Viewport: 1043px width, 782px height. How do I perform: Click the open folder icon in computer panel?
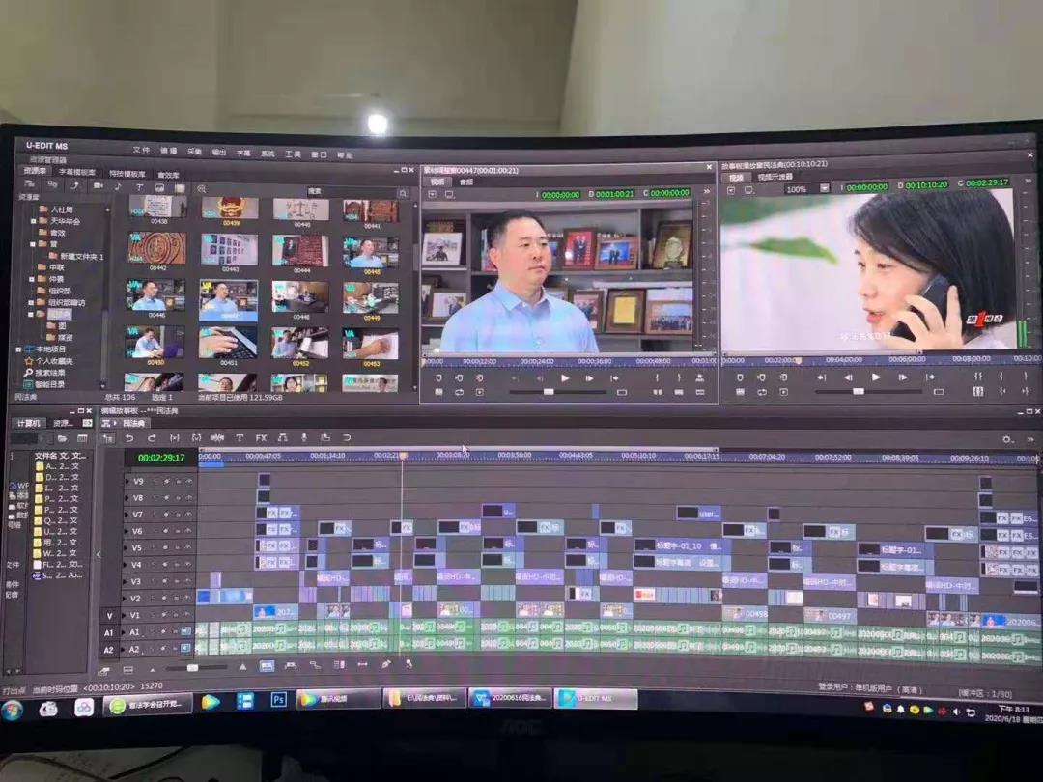pyautogui.click(x=62, y=439)
